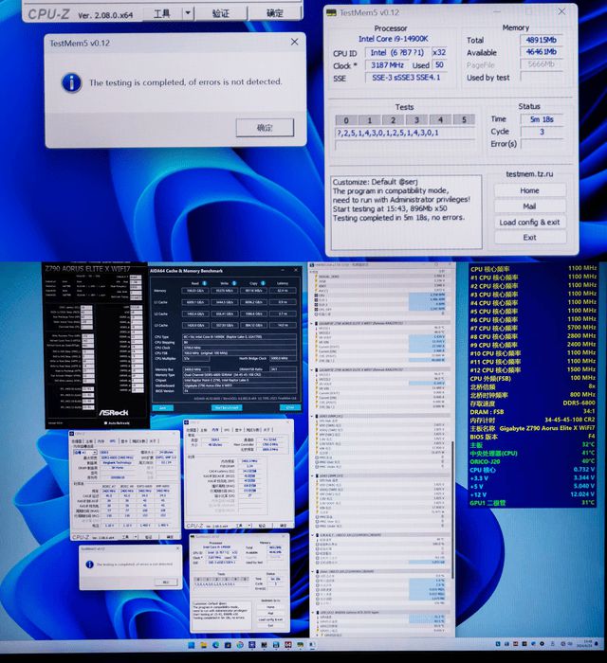Click test box 0 in large TestMem5 Tests
The width and height of the screenshot is (607, 663).
346,120
